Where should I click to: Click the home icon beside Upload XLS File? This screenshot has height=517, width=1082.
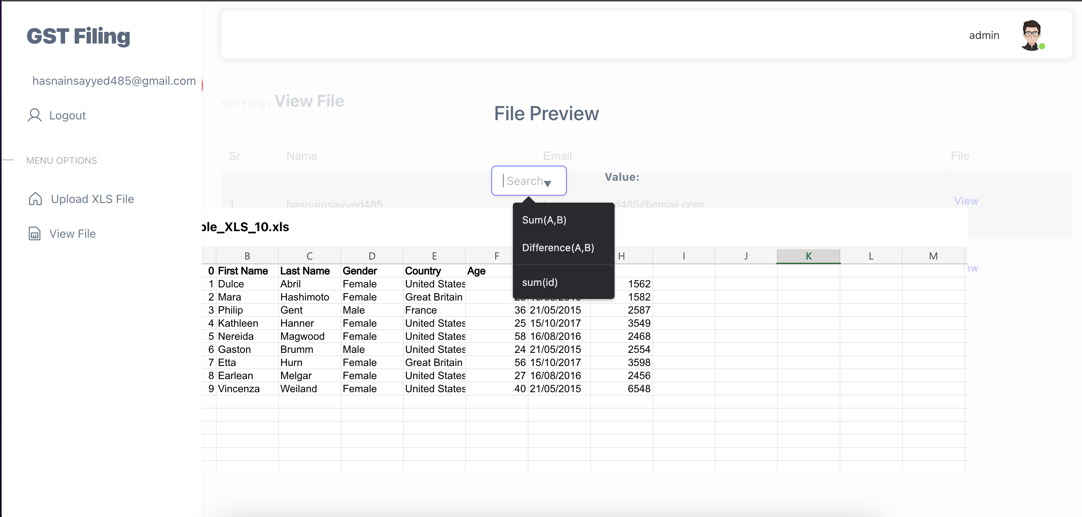tap(35, 199)
